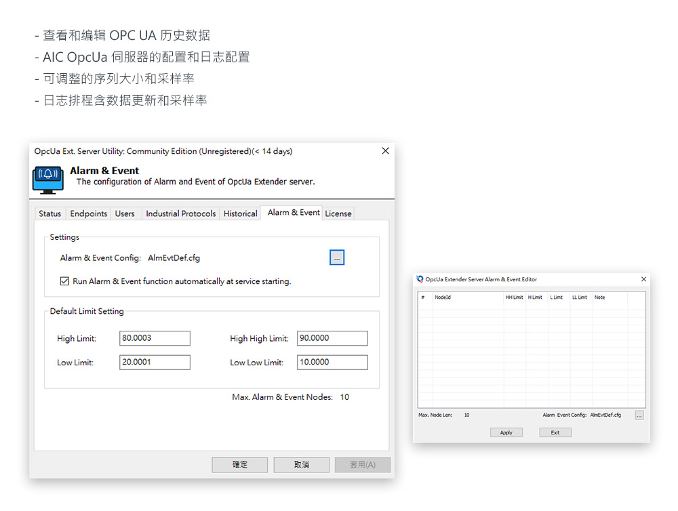This screenshot has height=511, width=678.
Task: Click the LL Limit column header
Action: pyautogui.click(x=581, y=298)
